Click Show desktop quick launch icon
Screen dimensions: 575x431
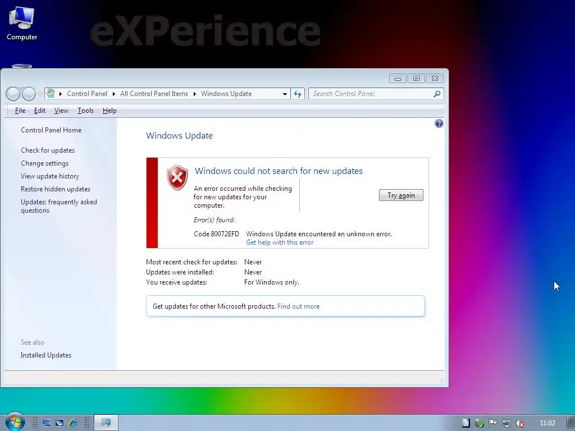tap(47, 423)
